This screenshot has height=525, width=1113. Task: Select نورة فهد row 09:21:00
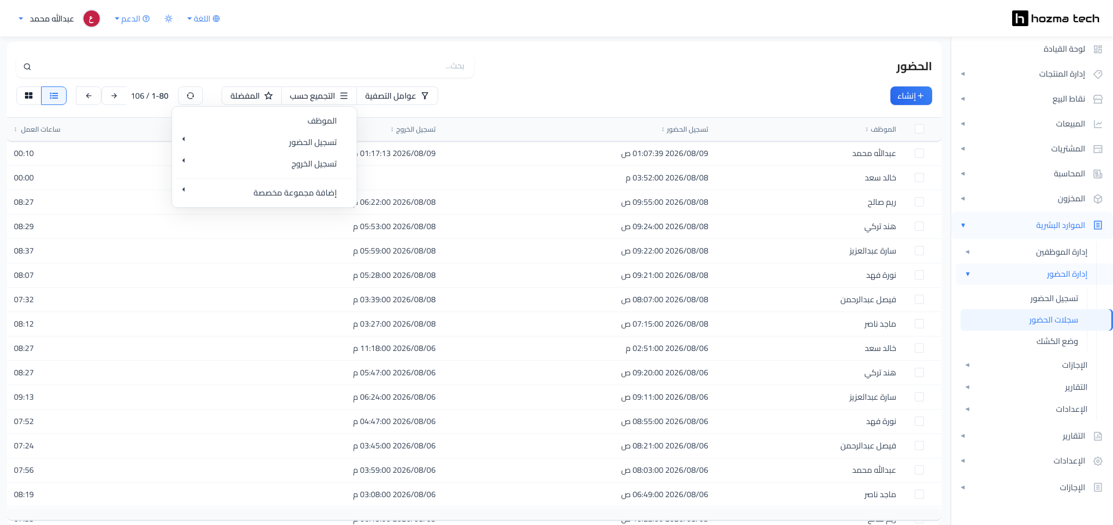click(919, 275)
